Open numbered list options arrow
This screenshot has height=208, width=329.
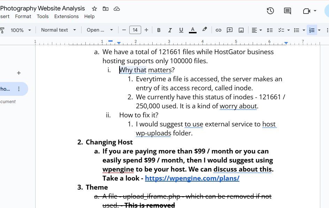(319, 30)
